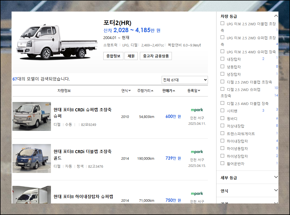Open the 하이내장탑차 box truck thumbnail
This screenshot has height=215, width=290.
(x=32, y=194)
